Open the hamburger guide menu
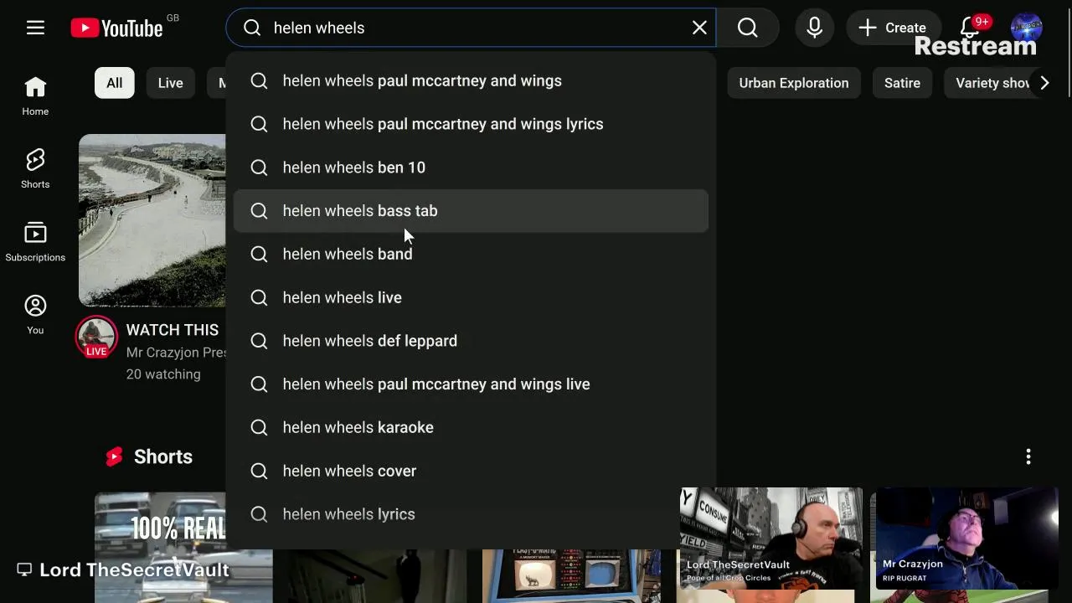 click(x=35, y=28)
